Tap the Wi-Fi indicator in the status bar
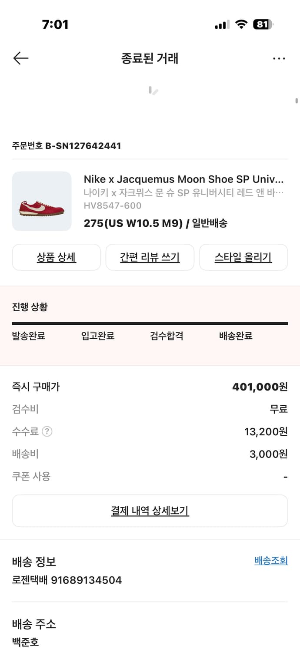The width and height of the screenshot is (300, 653). click(240, 25)
